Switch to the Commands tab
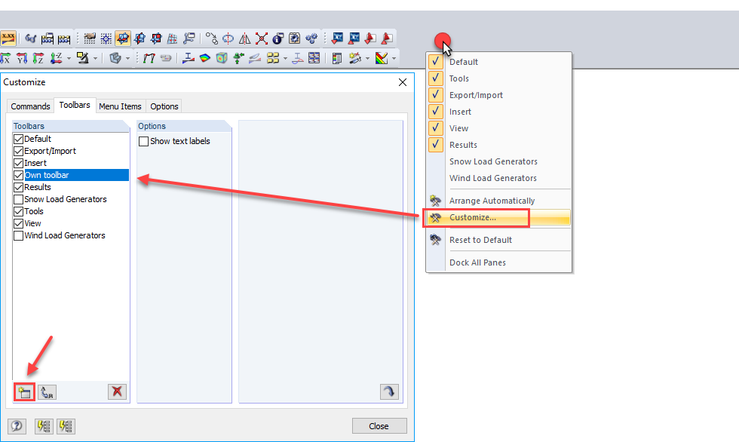 (30, 106)
